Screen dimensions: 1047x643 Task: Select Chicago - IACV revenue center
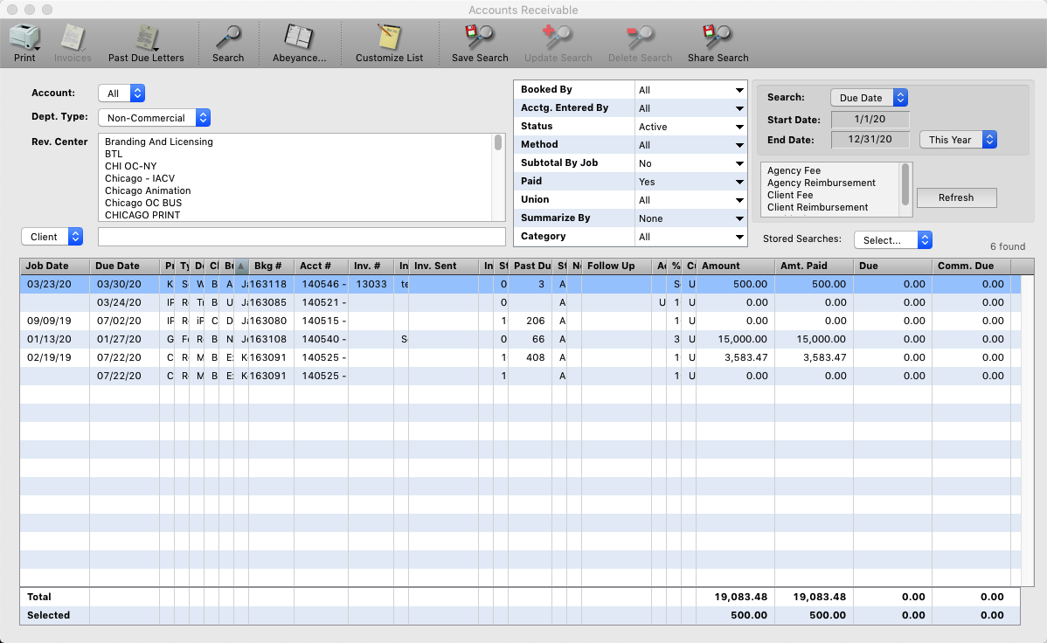point(140,178)
